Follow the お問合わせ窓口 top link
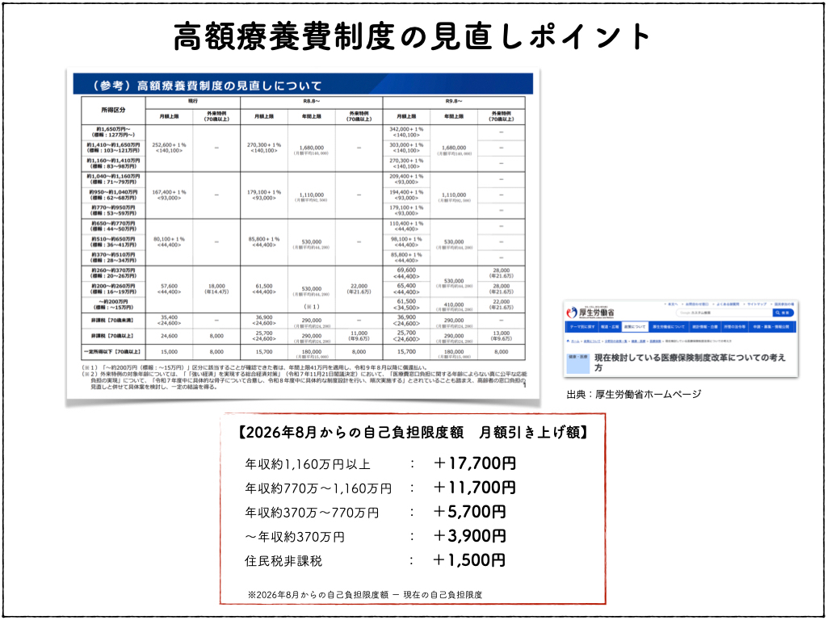The height and width of the screenshot is (620, 827). click(697, 304)
